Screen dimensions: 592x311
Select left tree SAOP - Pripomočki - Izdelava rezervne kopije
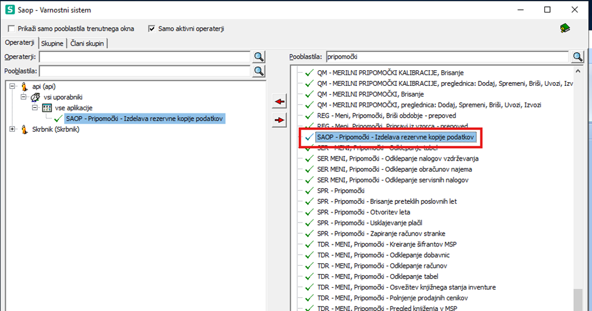click(x=145, y=119)
